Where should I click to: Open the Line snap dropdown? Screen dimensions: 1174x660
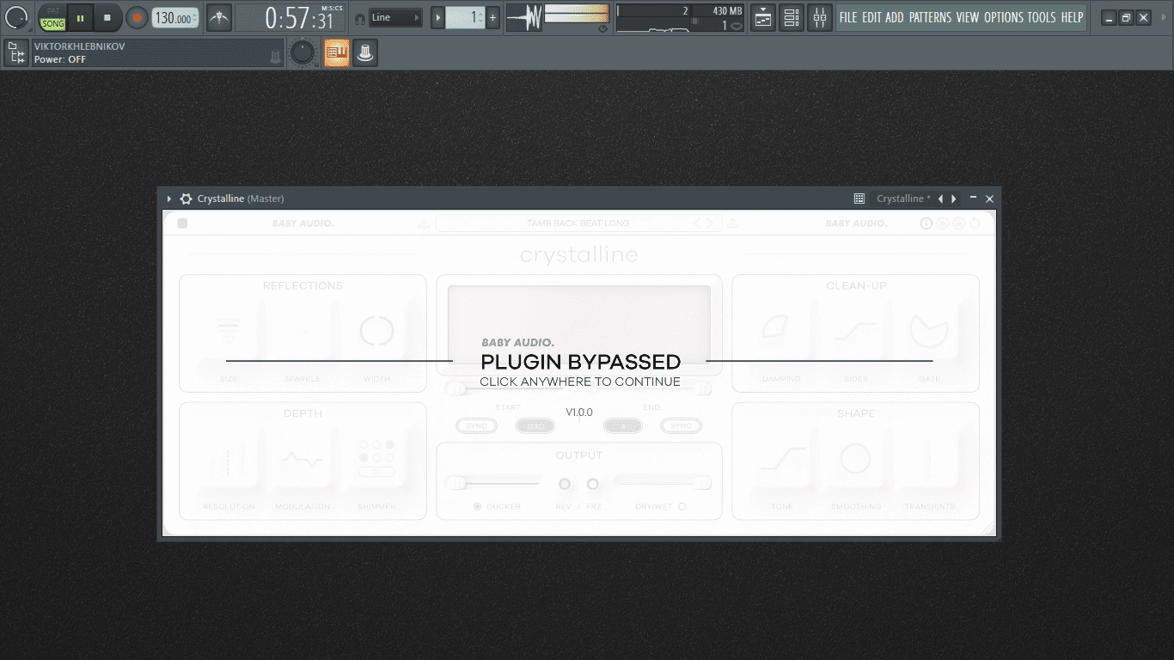[x=396, y=17]
